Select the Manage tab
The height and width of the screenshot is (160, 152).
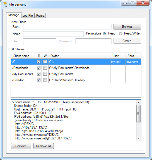tap(14, 15)
